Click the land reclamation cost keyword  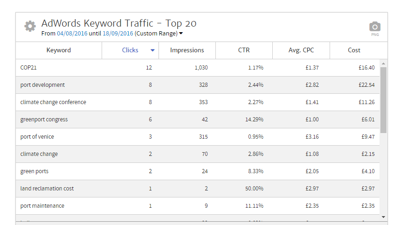pos(47,189)
